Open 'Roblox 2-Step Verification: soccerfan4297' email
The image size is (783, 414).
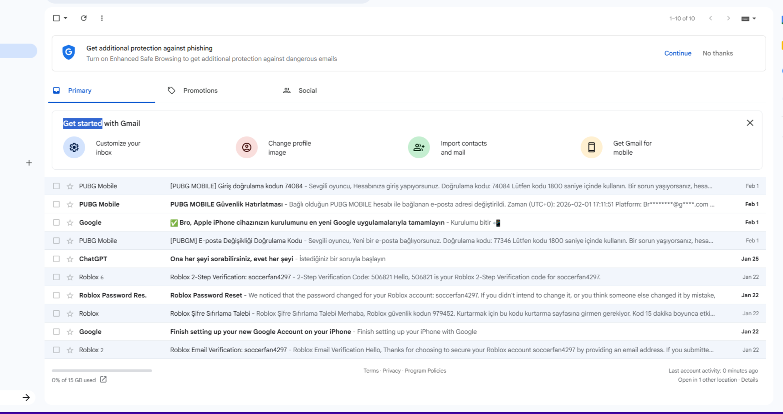coord(230,277)
